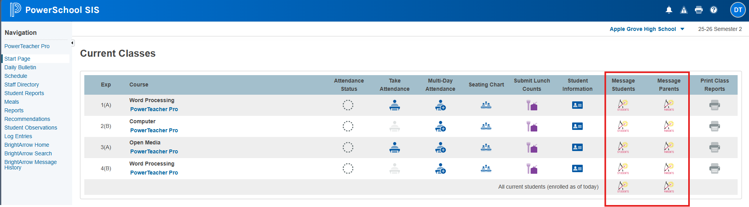This screenshot has height=207, width=749.
Task: Message students in 4(B) Word Processing
Action: tap(623, 169)
